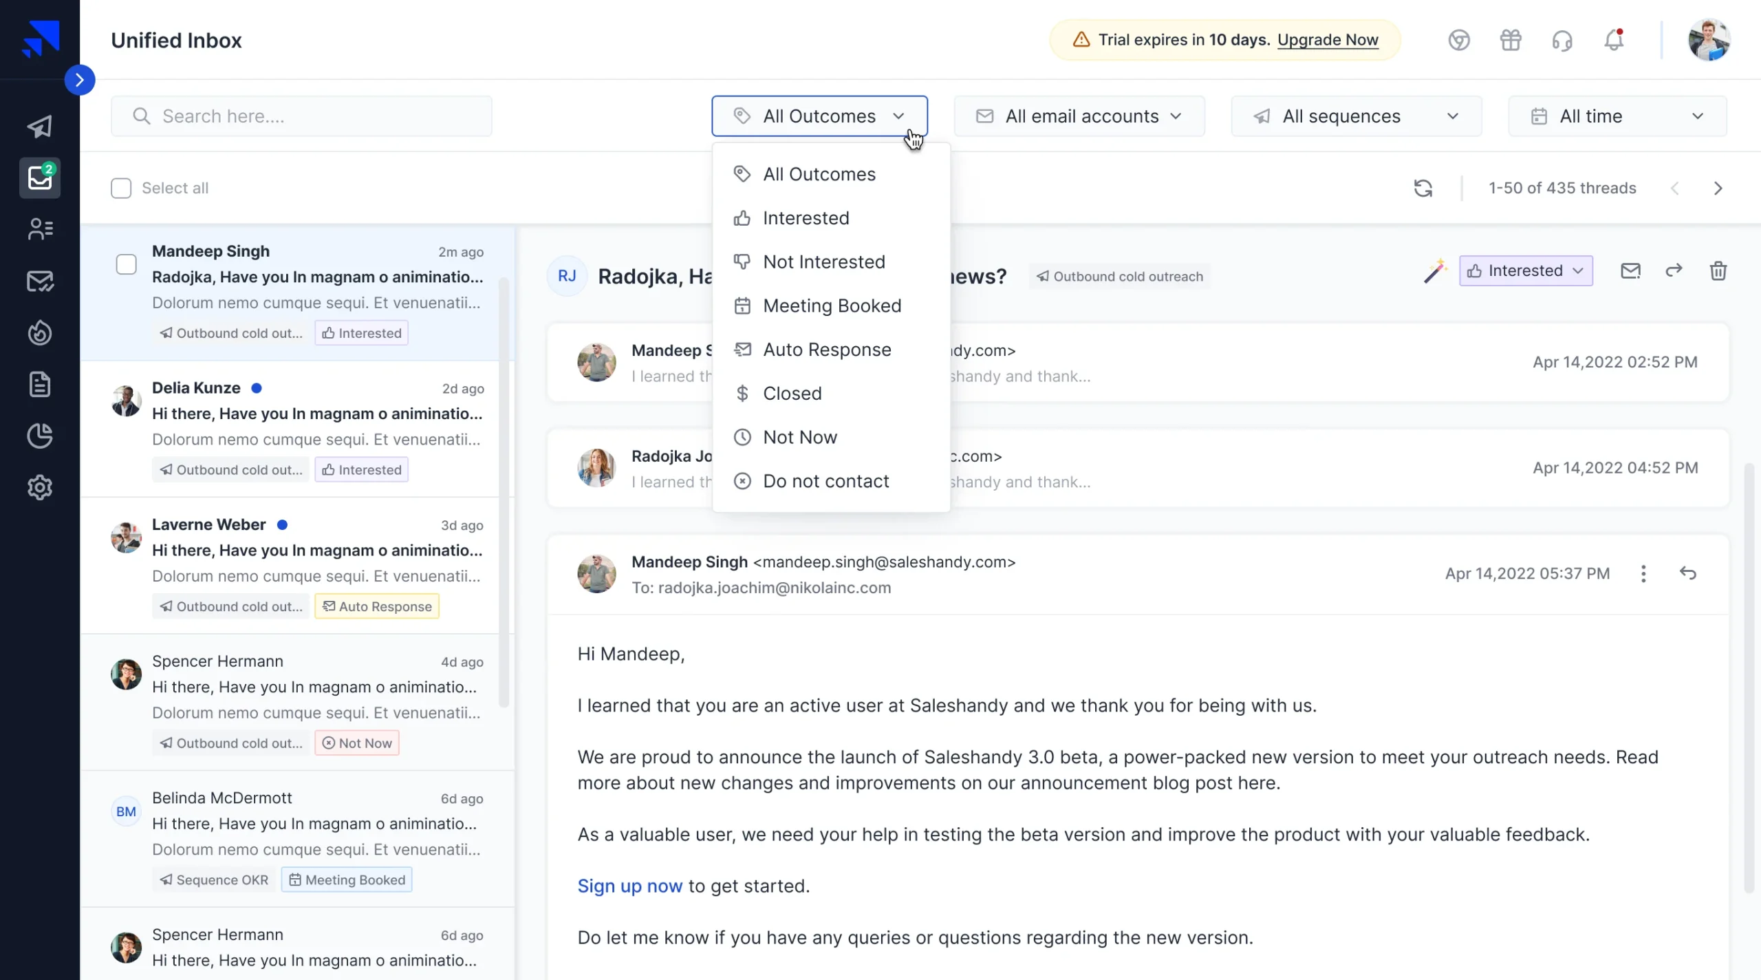Open the All time date filter

tap(1617, 116)
